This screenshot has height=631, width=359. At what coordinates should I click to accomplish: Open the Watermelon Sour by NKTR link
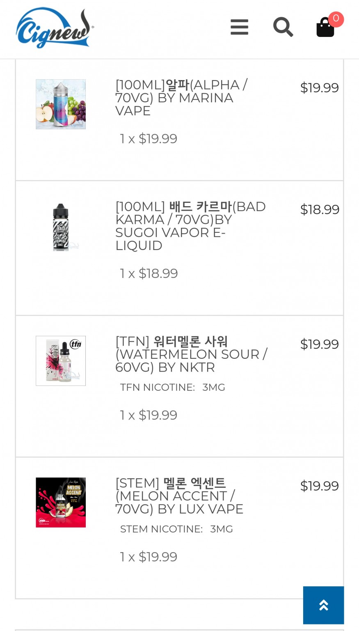(191, 354)
